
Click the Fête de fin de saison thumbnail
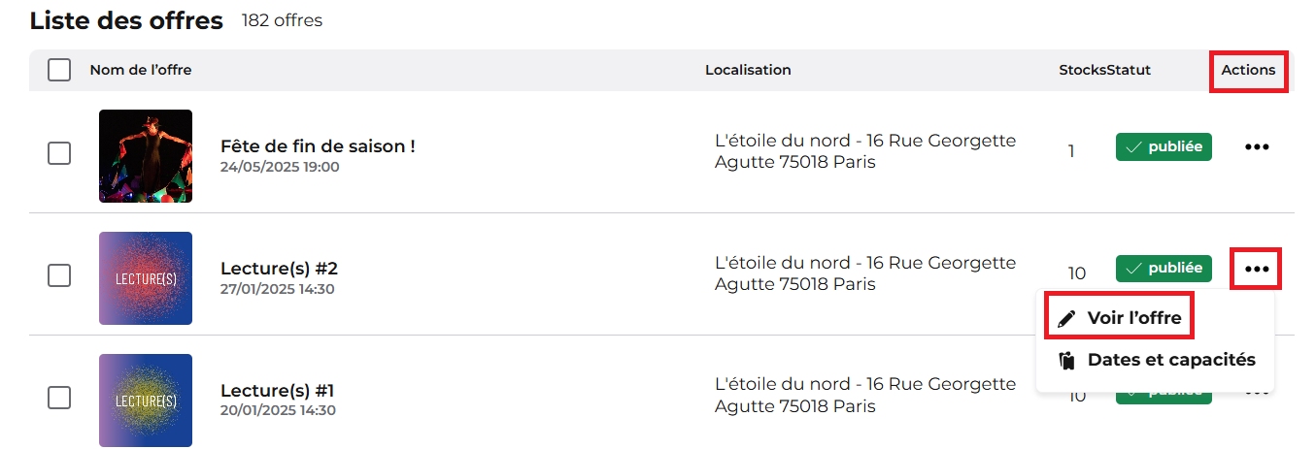point(146,156)
